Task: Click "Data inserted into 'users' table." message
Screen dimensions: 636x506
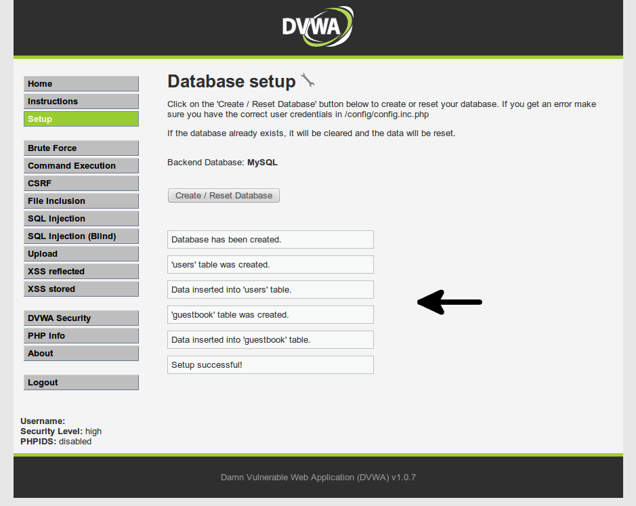Action: [270, 290]
